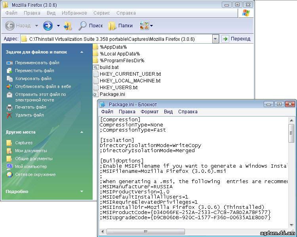The image size is (297, 237).
Task: Click the move file icon in tasks pane
Action: [x=10, y=71]
